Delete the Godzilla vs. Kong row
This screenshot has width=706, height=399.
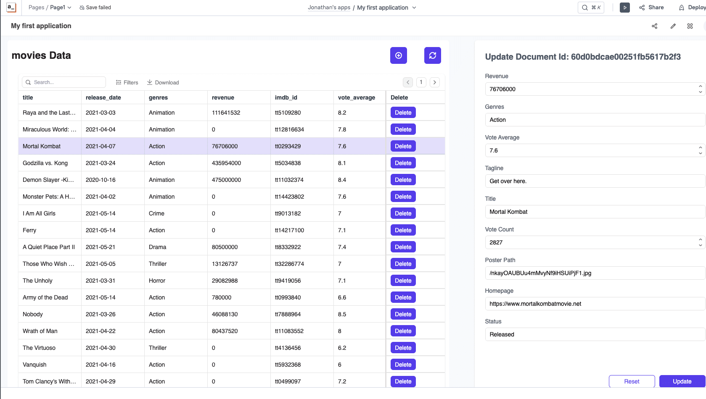[x=403, y=163]
